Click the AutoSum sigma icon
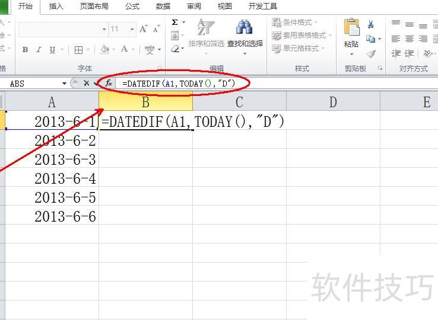This screenshot has height=320, width=438. [x=175, y=23]
